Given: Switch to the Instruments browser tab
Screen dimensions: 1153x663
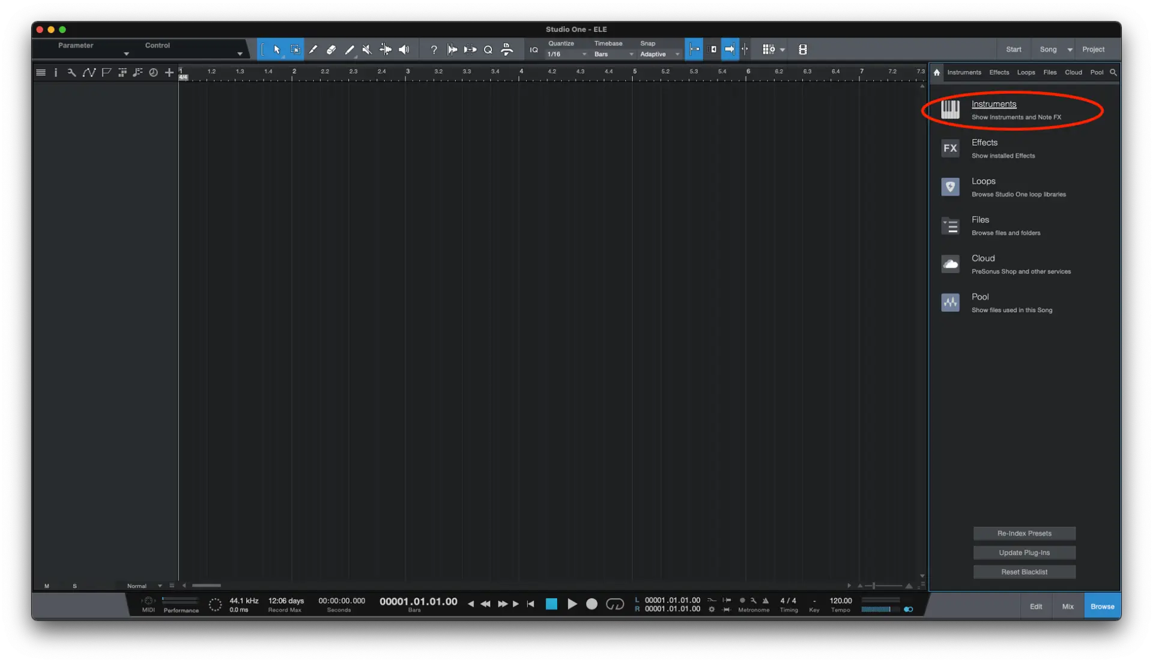Looking at the screenshot, I should tap(964, 73).
